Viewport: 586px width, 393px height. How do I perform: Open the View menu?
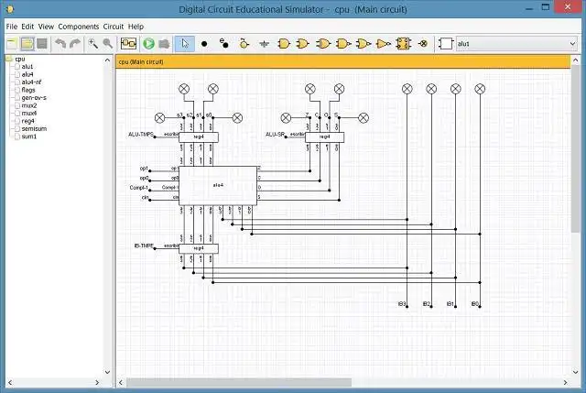[46, 27]
